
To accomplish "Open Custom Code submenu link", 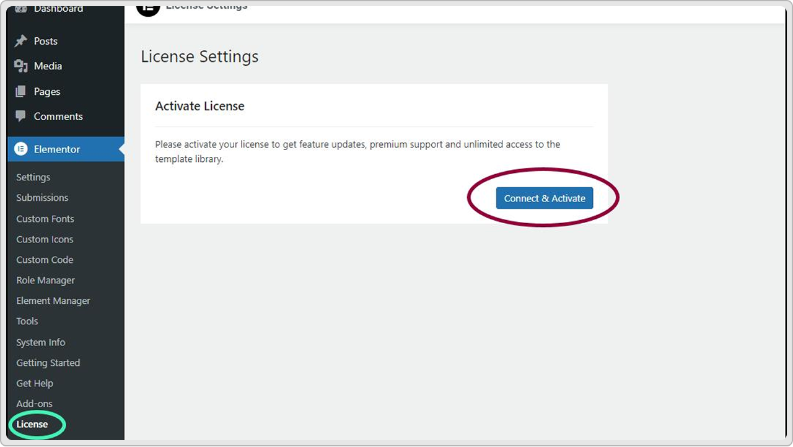I will tap(45, 260).
